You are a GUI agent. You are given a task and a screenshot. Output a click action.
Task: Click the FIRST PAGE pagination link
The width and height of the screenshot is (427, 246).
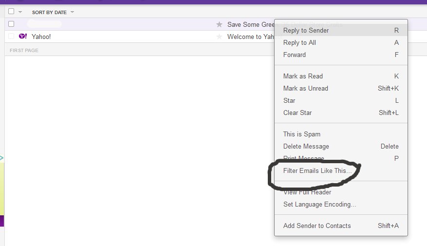(x=24, y=50)
